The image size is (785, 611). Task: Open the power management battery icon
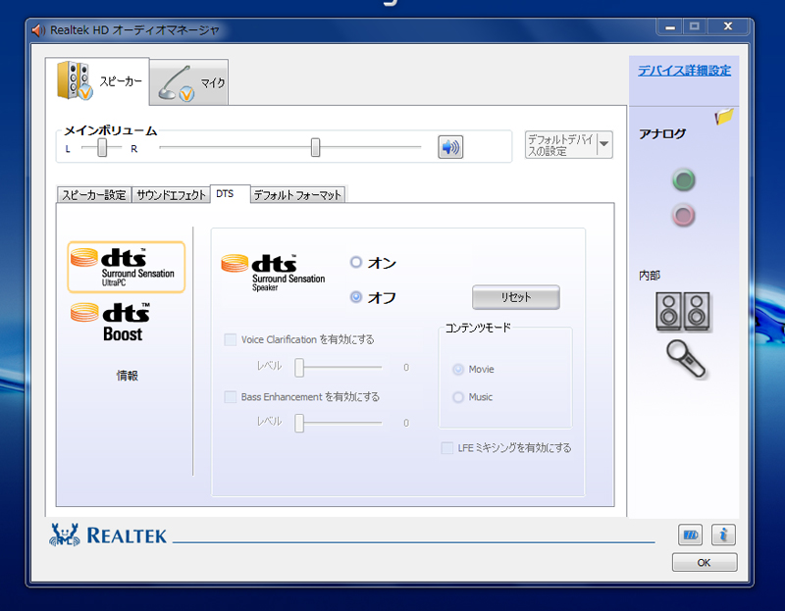coord(690,535)
